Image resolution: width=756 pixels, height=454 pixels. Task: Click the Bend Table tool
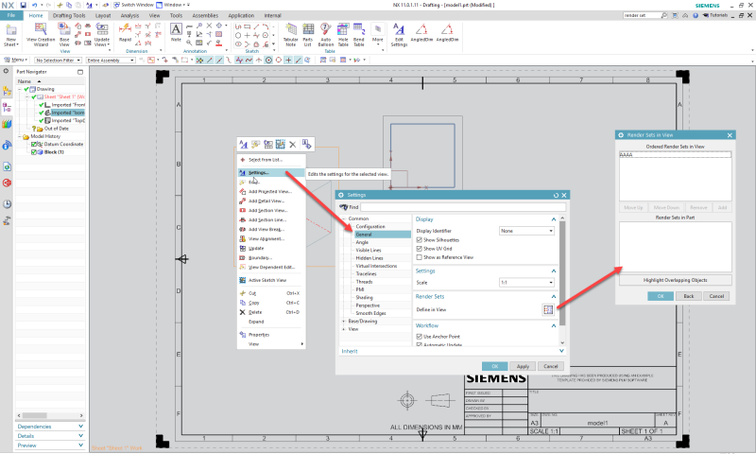point(359,35)
